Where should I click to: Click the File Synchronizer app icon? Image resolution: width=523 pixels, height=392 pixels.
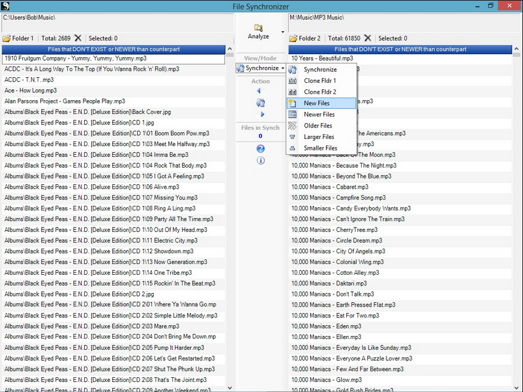[x=5, y=6]
